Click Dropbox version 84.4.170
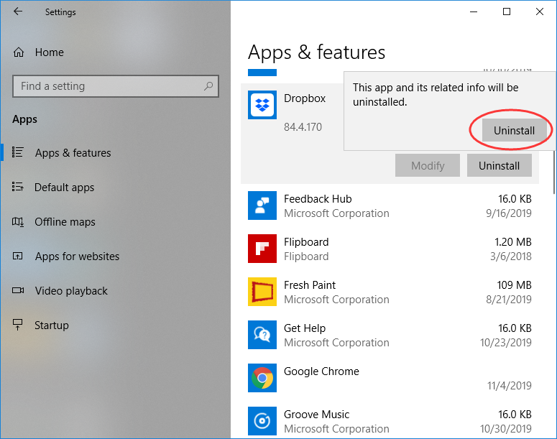 click(303, 126)
